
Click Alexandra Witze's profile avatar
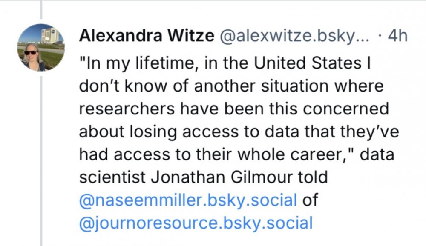tap(41, 48)
